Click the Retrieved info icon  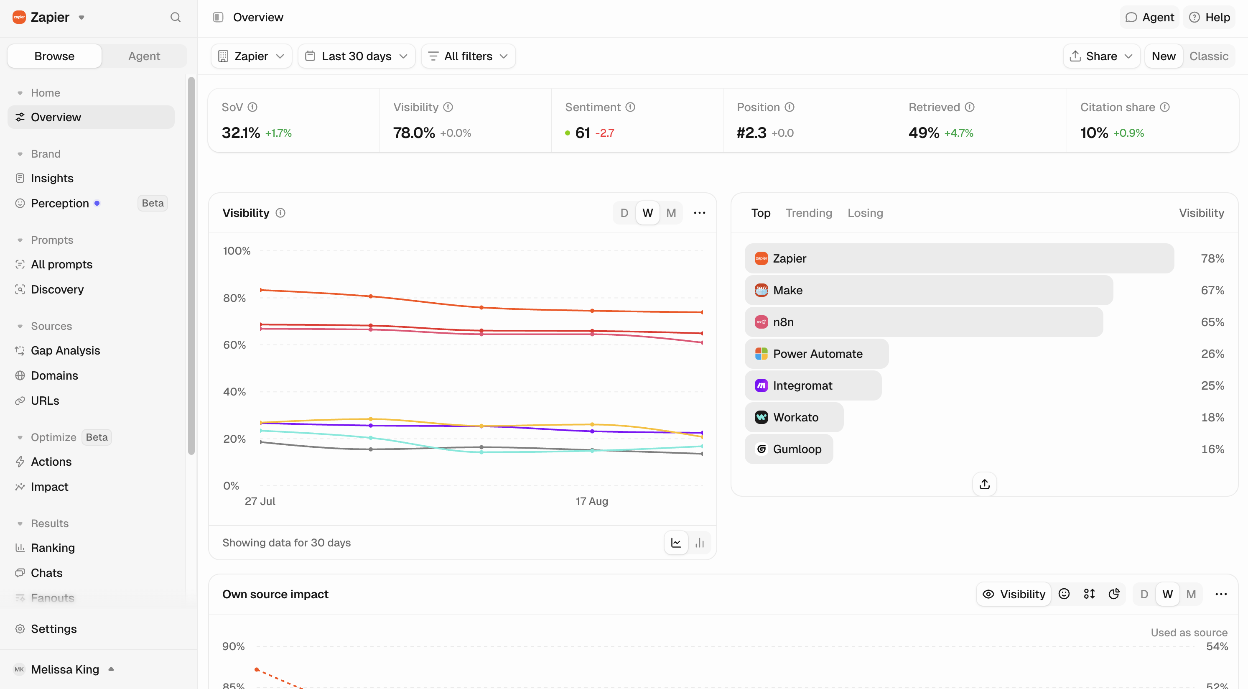coord(969,107)
